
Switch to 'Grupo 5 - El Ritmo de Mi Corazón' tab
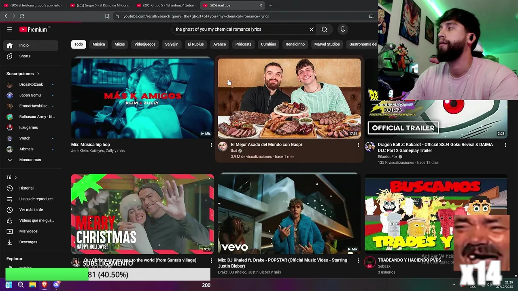(100, 5)
